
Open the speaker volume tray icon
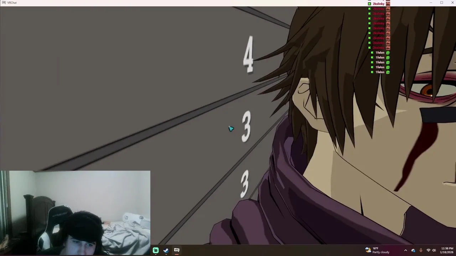(x=434, y=250)
